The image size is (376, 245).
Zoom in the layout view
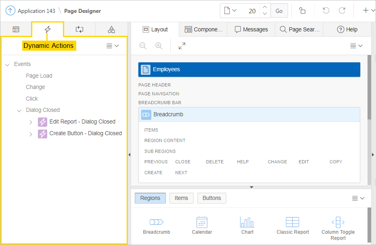159,46
